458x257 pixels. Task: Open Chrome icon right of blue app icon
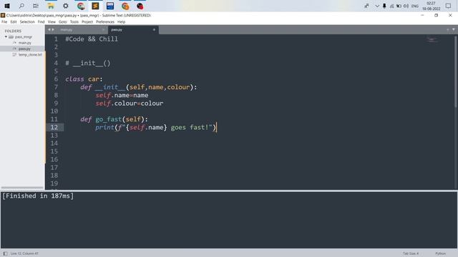point(125,6)
